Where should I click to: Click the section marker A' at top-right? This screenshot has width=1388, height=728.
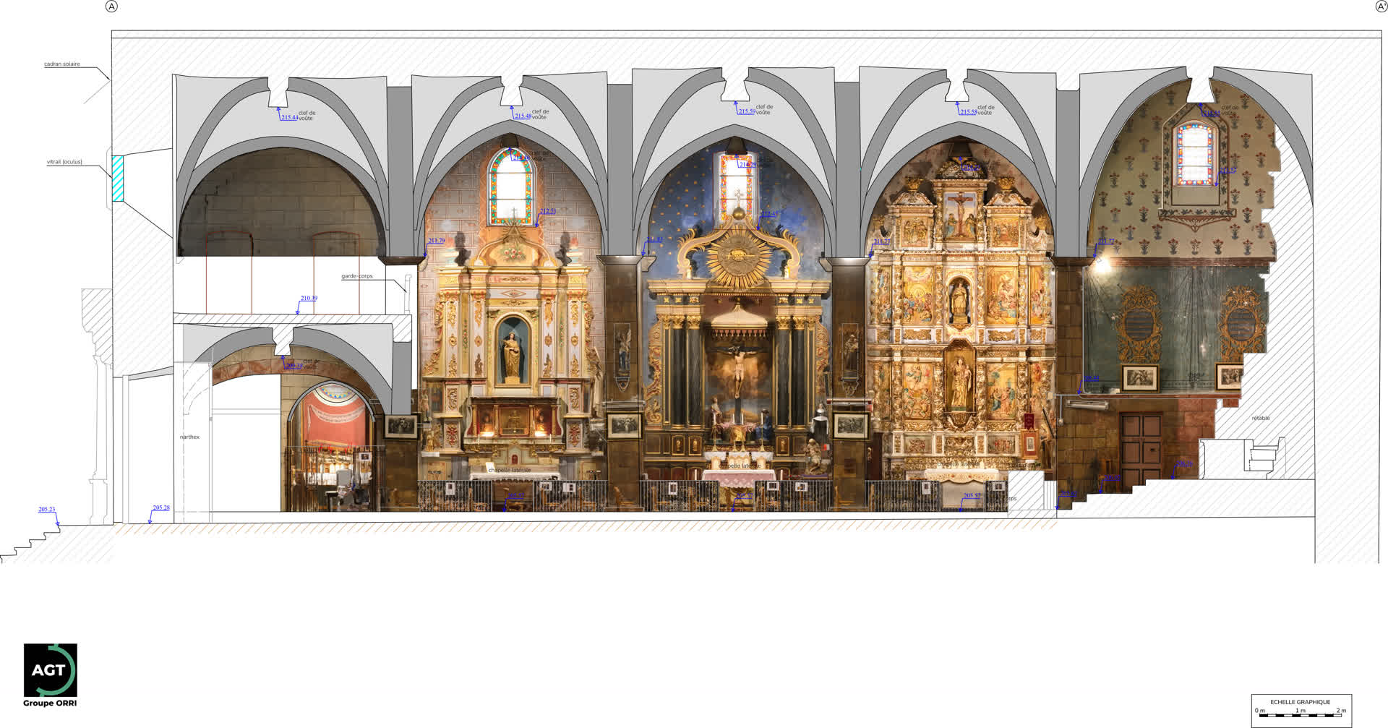[1381, 7]
